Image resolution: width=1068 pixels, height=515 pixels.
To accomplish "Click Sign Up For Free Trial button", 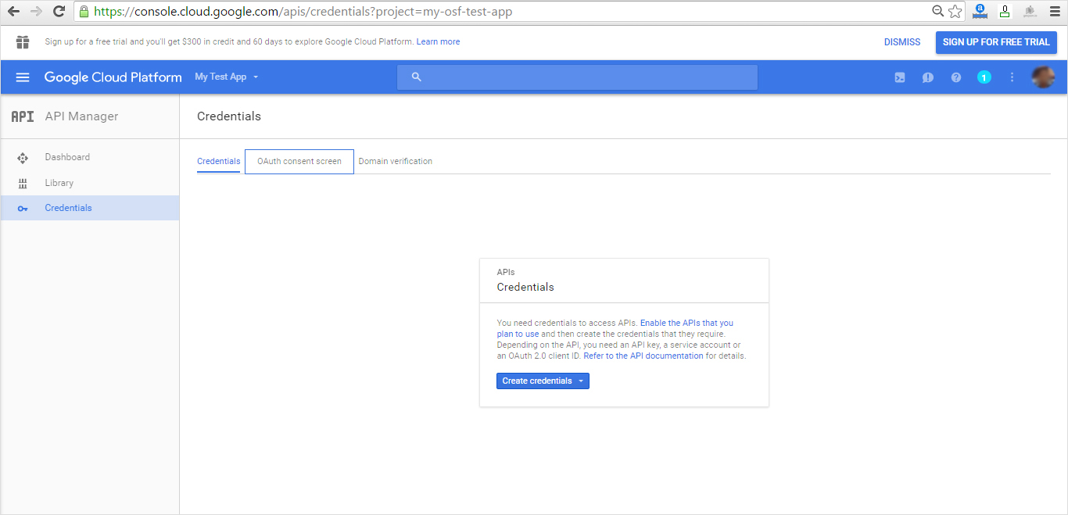I will (x=996, y=42).
